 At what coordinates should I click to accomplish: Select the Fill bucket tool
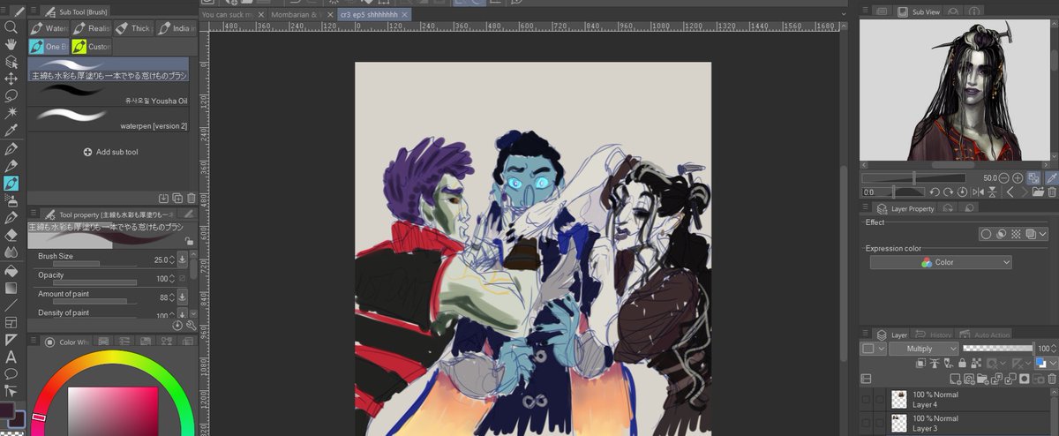(x=11, y=269)
